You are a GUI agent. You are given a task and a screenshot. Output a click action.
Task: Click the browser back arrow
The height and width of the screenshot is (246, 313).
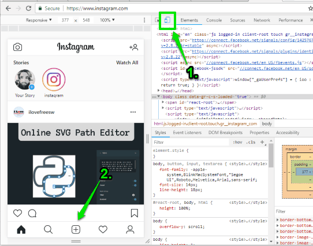[9, 9]
